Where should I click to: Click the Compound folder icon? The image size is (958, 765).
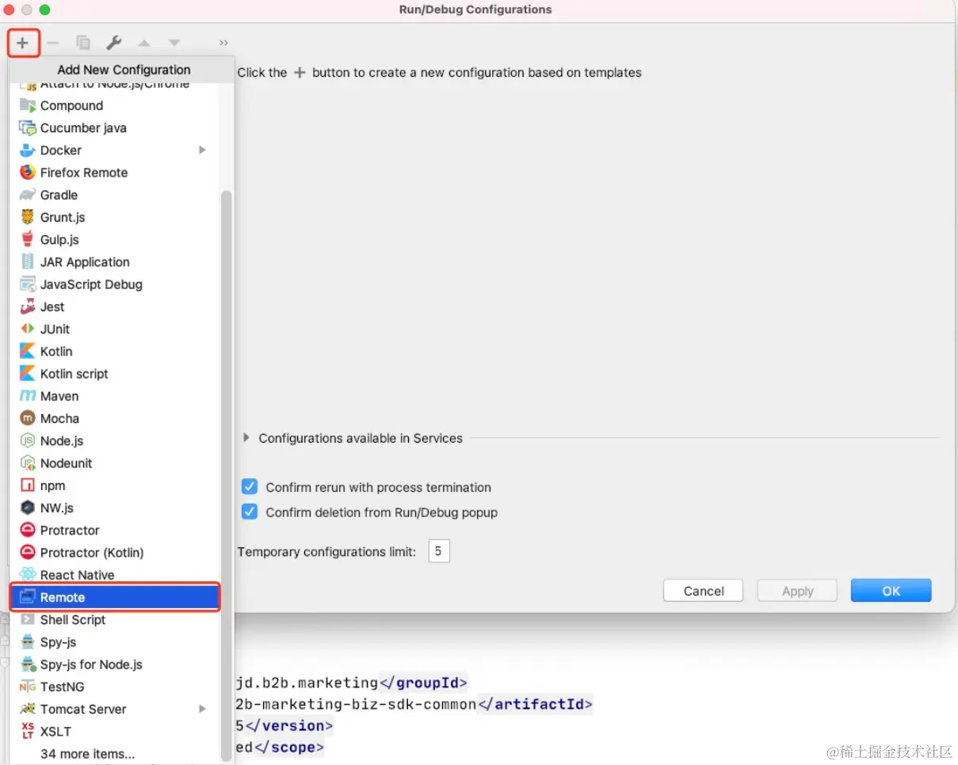point(28,105)
